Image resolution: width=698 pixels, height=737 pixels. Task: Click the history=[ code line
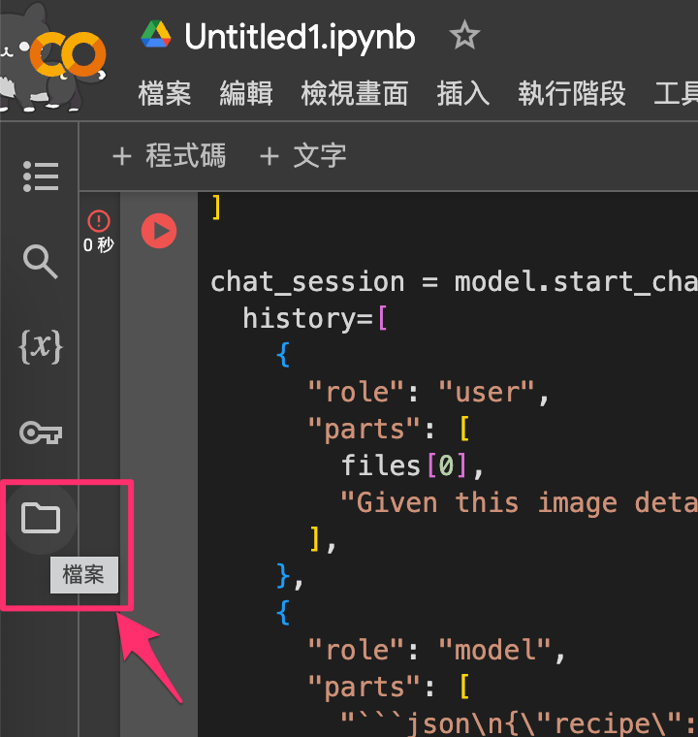[315, 319]
